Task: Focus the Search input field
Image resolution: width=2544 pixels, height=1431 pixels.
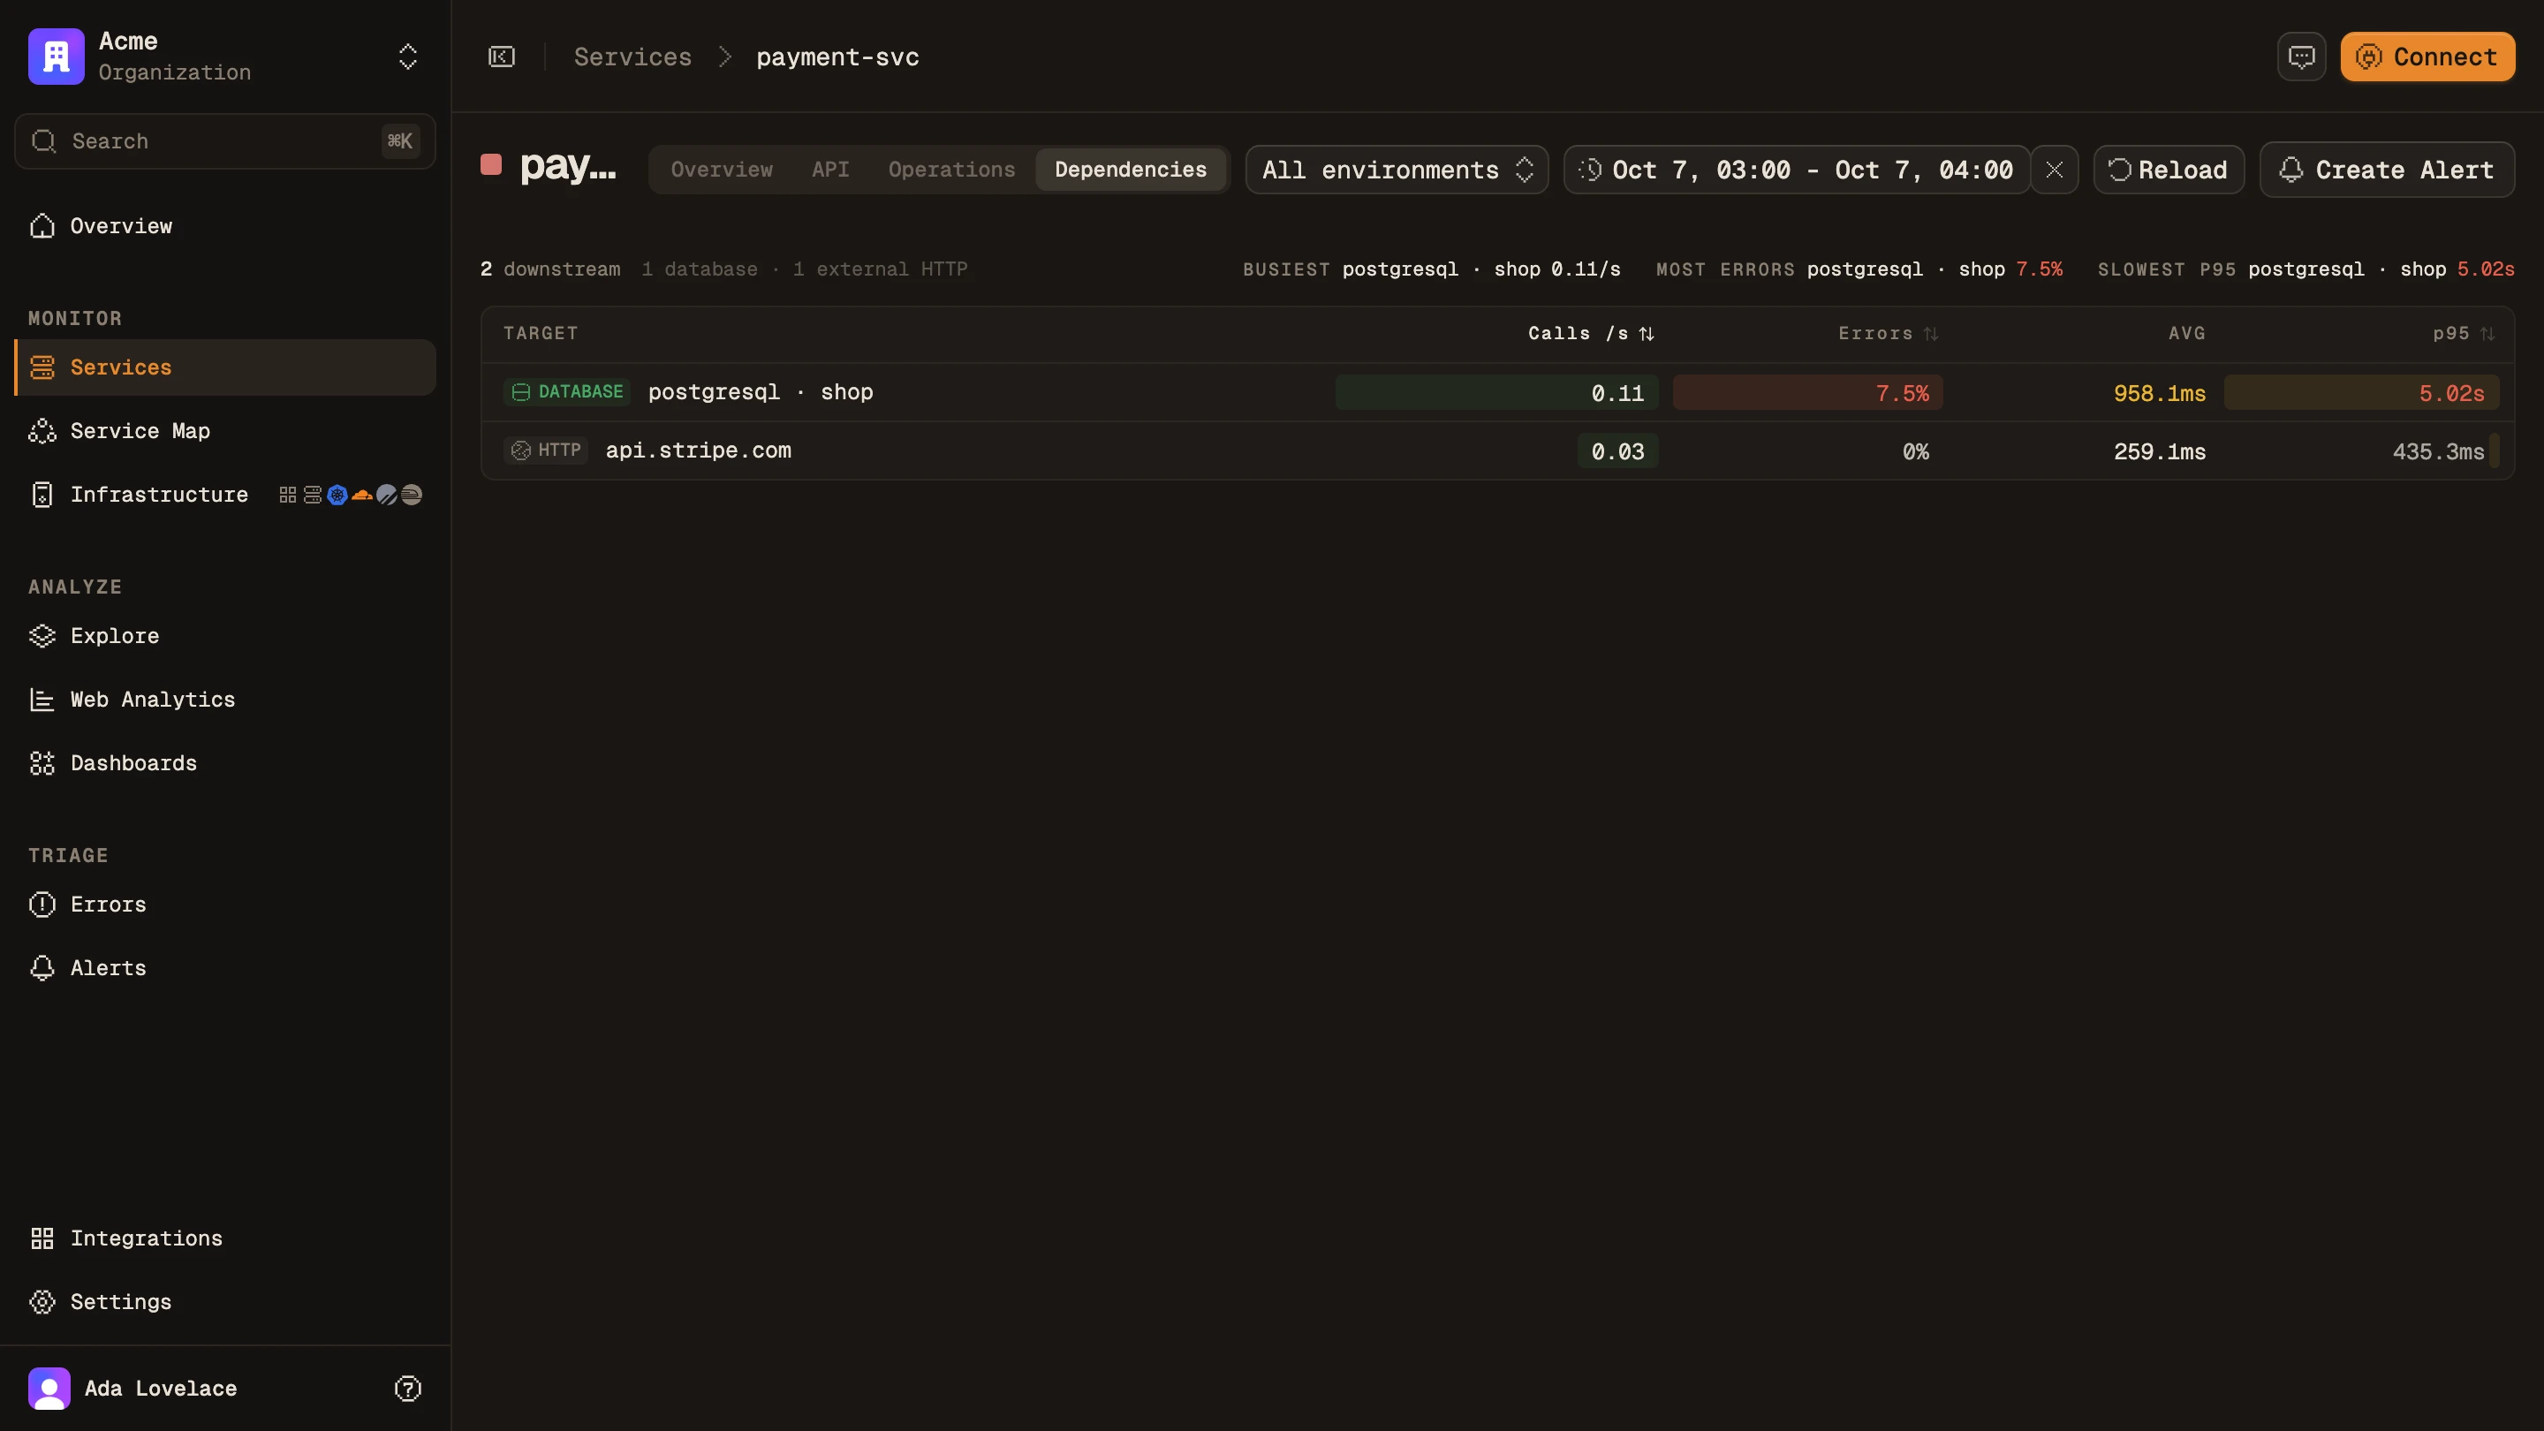Action: point(225,141)
